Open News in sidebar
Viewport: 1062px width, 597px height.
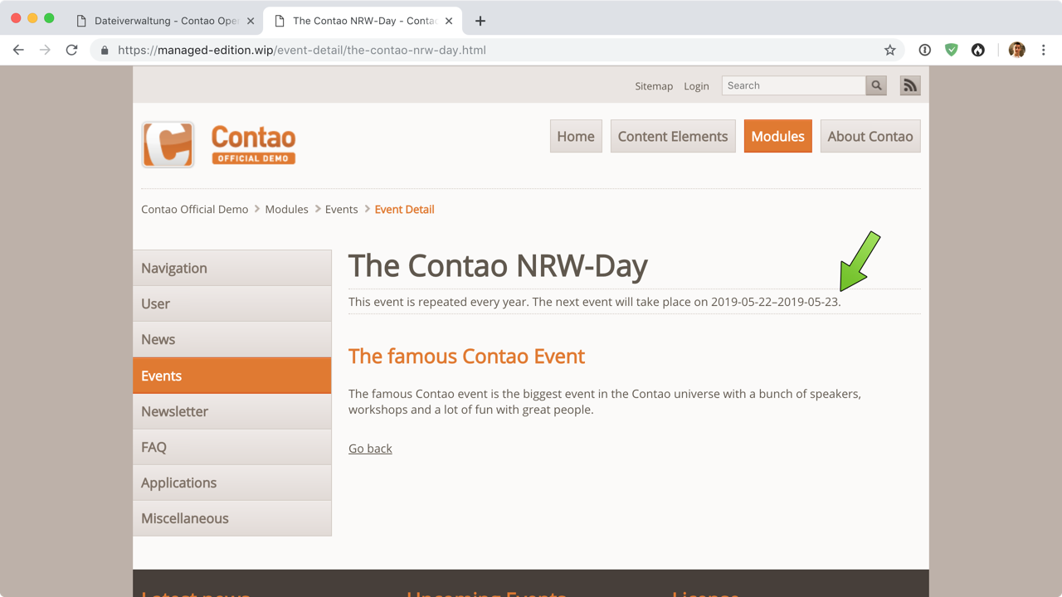pos(232,339)
